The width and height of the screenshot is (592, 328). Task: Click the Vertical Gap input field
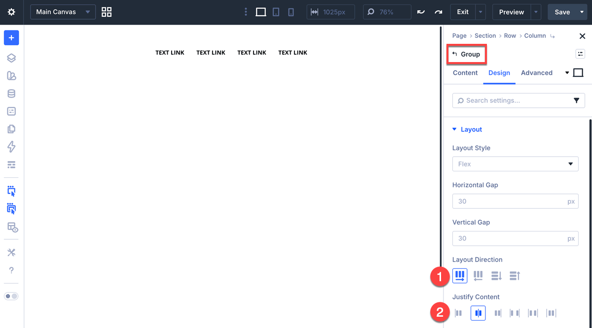515,238
